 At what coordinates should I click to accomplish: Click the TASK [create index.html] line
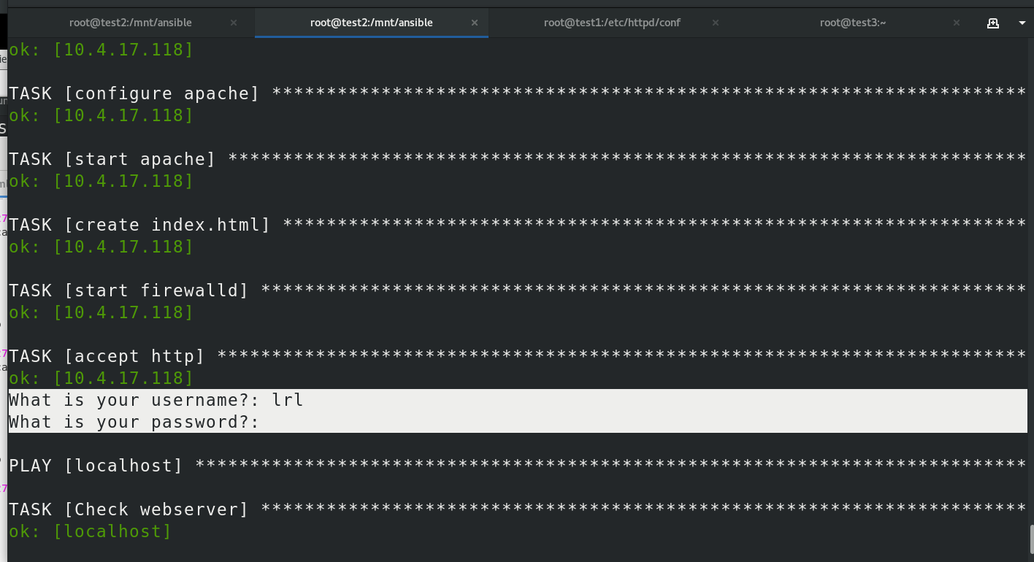point(517,225)
